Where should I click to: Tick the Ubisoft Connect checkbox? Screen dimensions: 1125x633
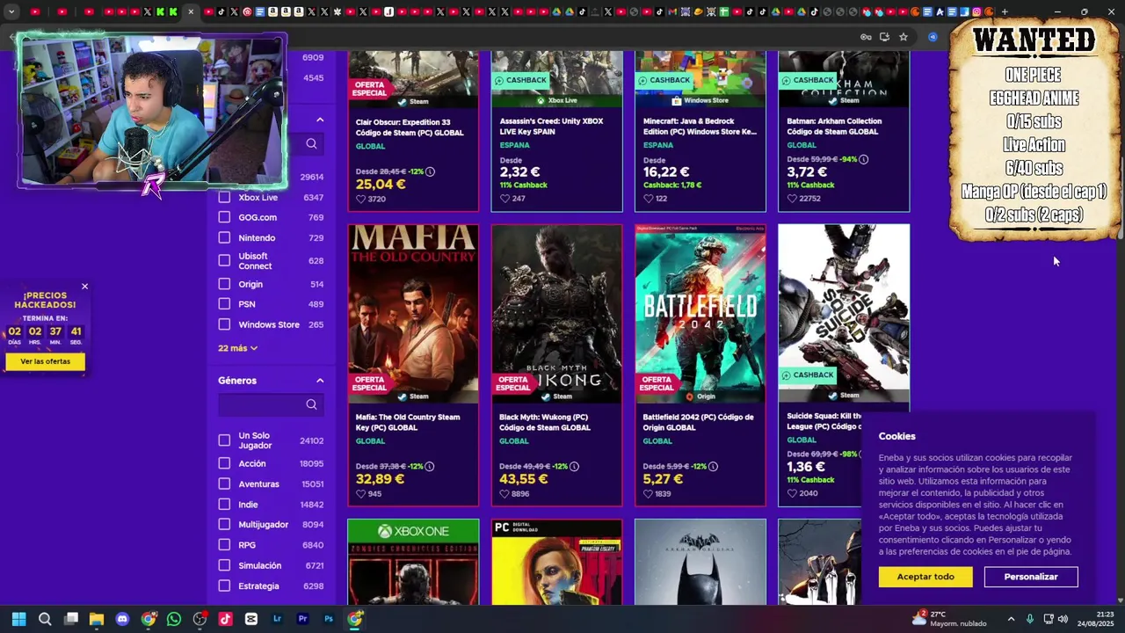pyautogui.click(x=224, y=260)
